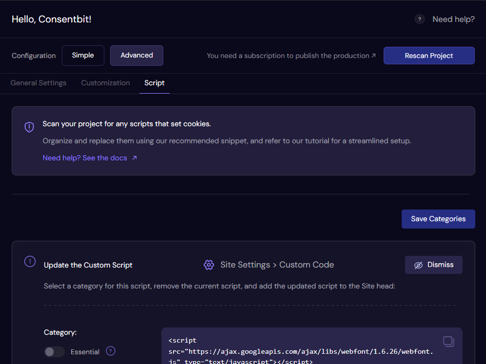Open the Script tab

[x=155, y=83]
